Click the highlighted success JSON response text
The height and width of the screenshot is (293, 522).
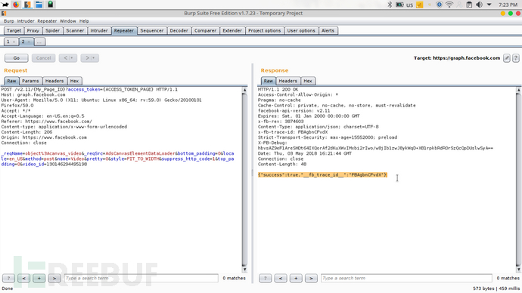(x=322, y=174)
